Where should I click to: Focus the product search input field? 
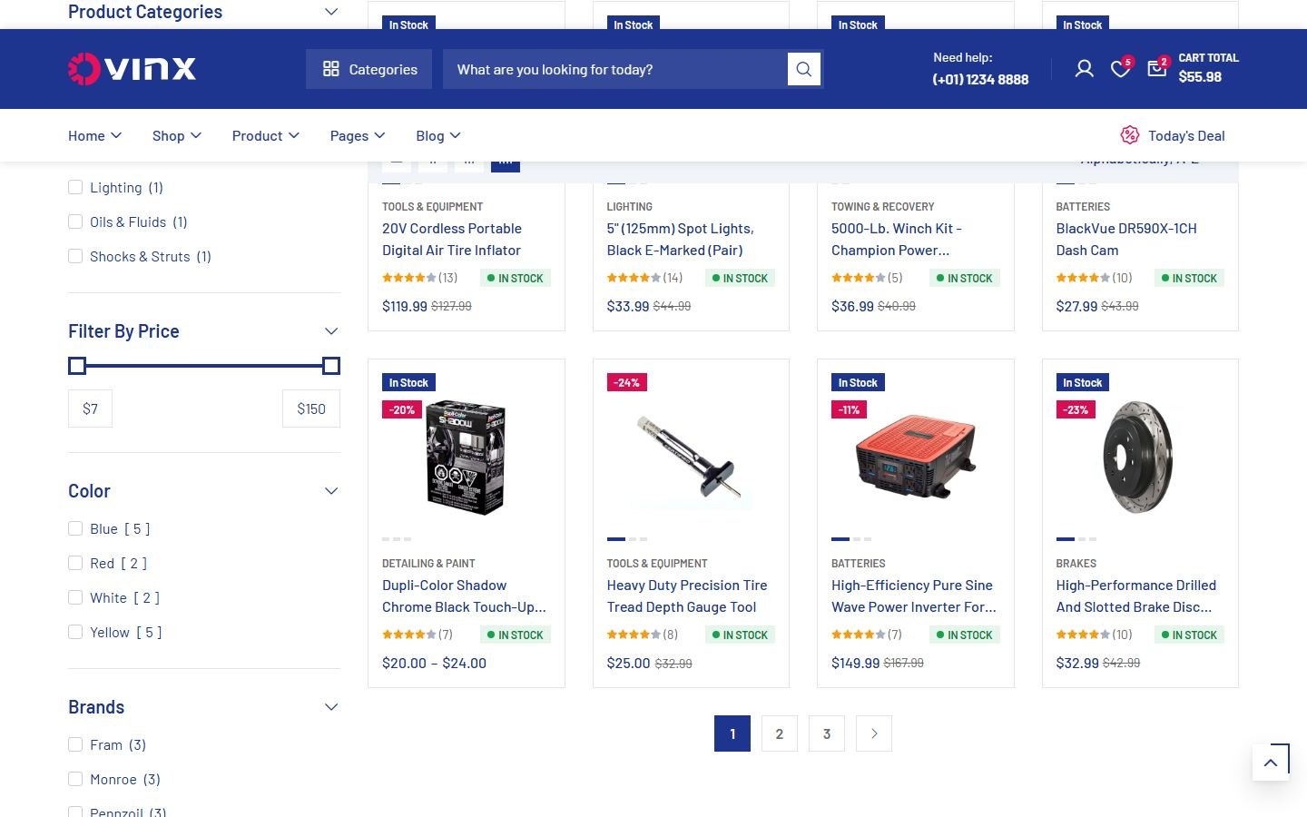coord(614,69)
